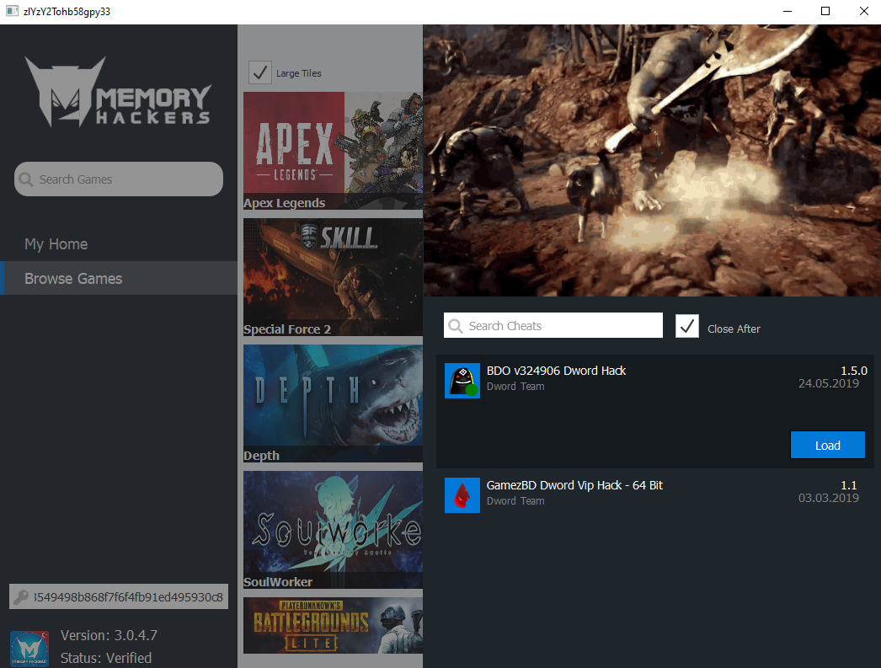Click the game banner image
This screenshot has width=881, height=668.
(652, 160)
